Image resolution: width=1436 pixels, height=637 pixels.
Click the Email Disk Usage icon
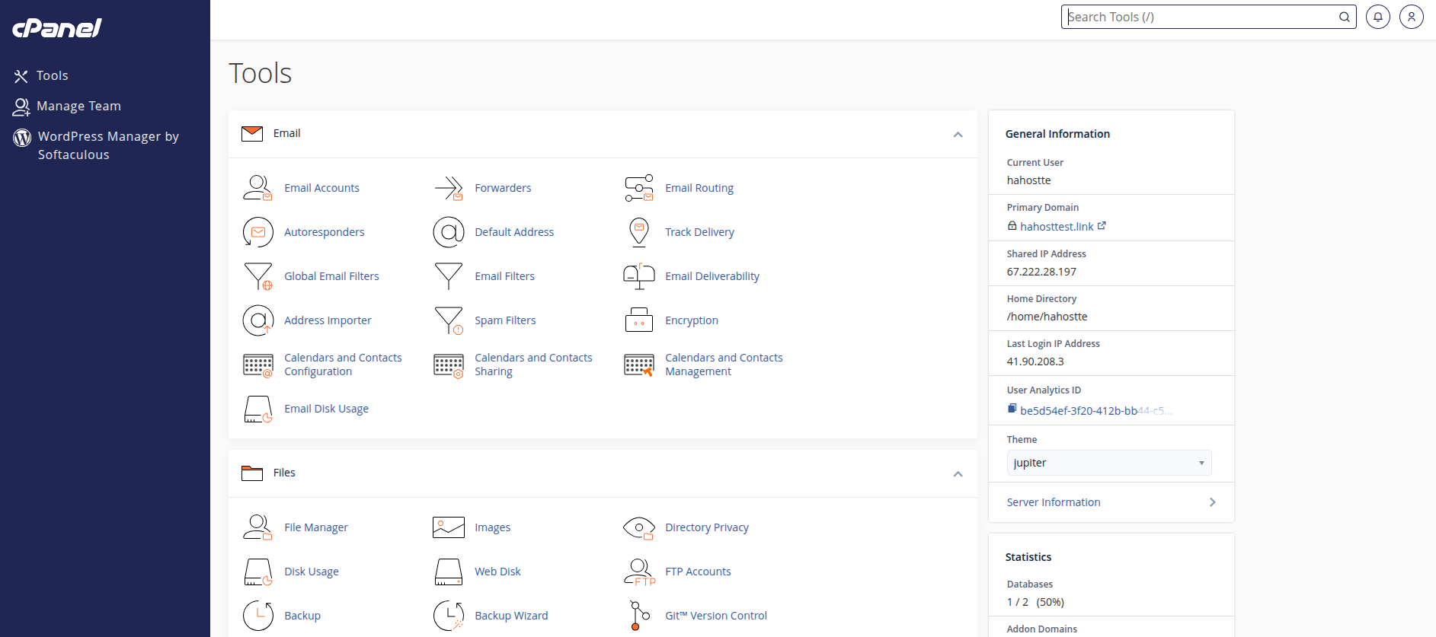(x=257, y=409)
